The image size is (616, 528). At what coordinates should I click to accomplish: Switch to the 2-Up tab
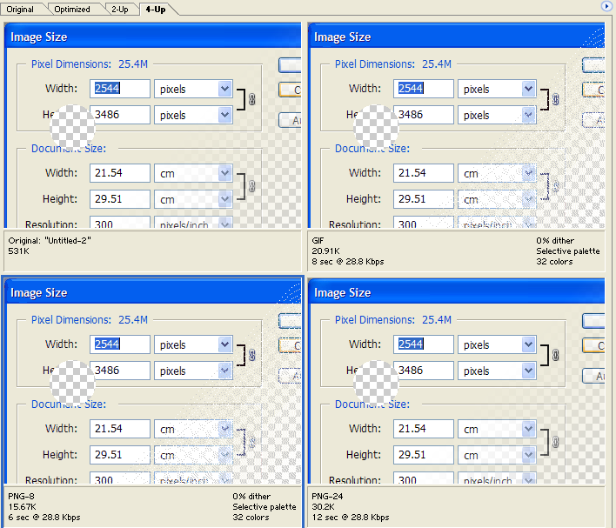(120, 9)
